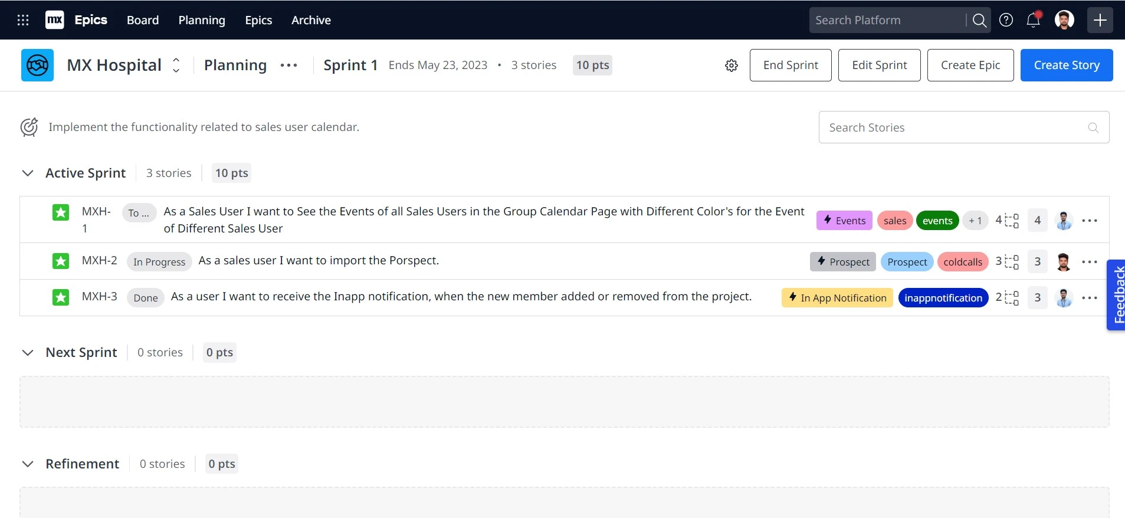
Task: Open the help question mark icon
Action: pyautogui.click(x=1006, y=20)
